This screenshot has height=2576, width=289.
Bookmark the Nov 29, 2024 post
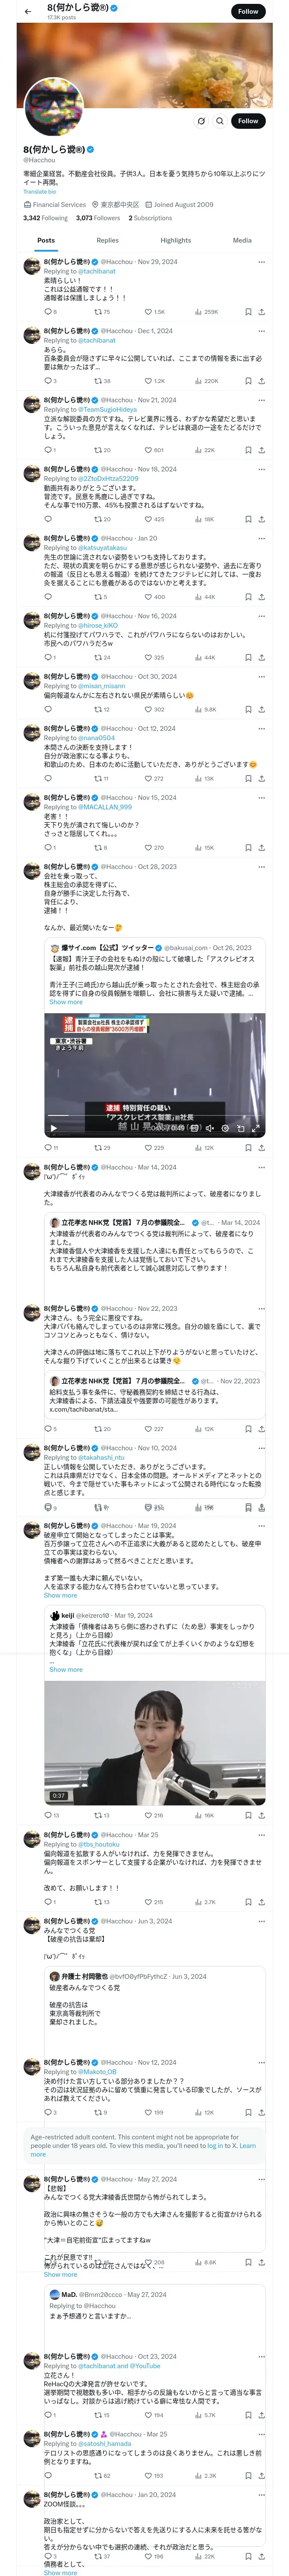point(248,311)
